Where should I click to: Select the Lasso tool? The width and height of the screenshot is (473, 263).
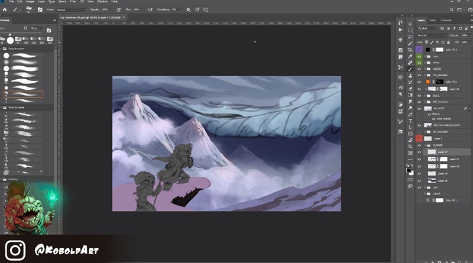point(410,37)
